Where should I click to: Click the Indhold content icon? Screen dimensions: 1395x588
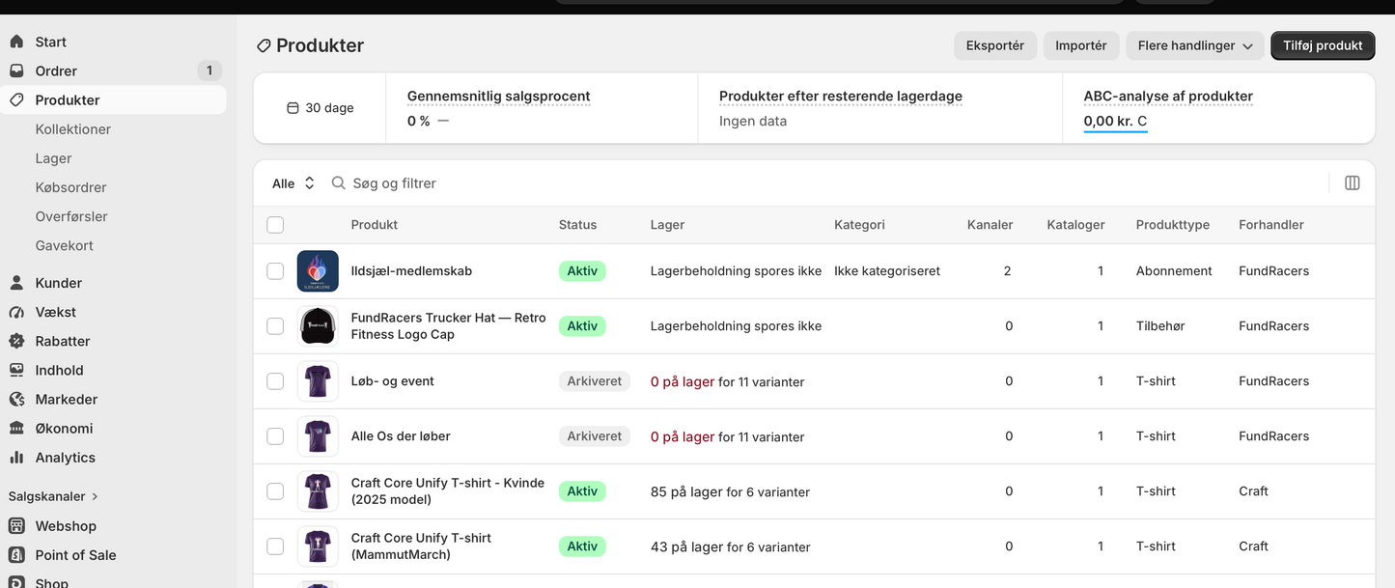pyautogui.click(x=16, y=370)
